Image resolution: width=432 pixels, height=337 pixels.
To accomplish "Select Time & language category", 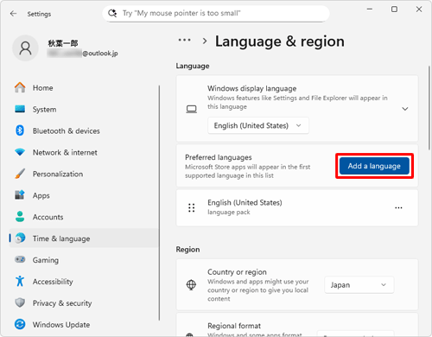I will click(84, 238).
